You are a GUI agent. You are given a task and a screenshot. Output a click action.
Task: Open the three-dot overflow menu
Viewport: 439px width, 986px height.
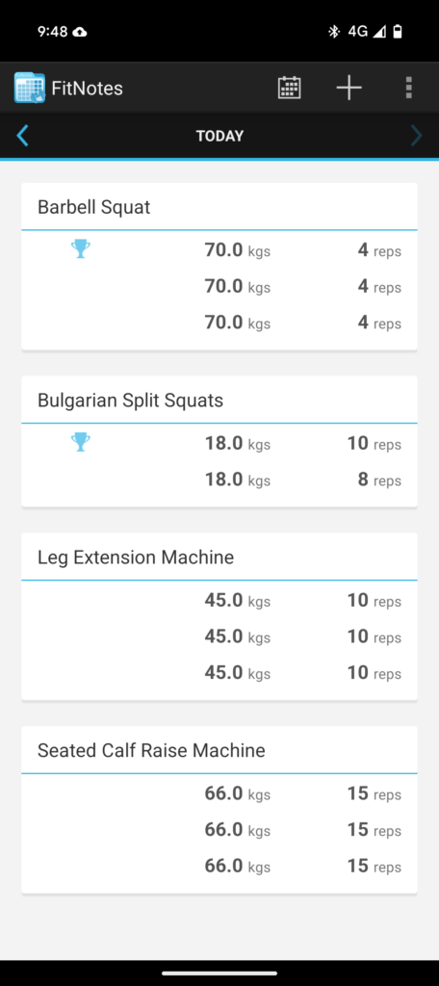coord(409,88)
